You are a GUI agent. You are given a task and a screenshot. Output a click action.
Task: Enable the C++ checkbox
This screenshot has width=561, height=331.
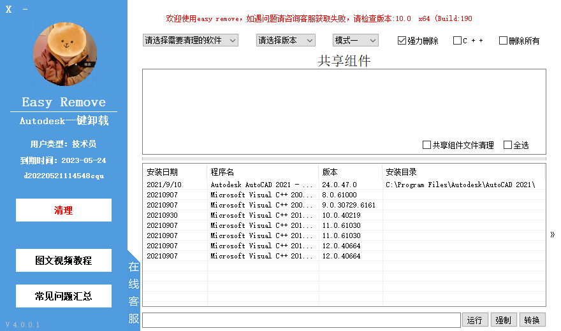(457, 40)
